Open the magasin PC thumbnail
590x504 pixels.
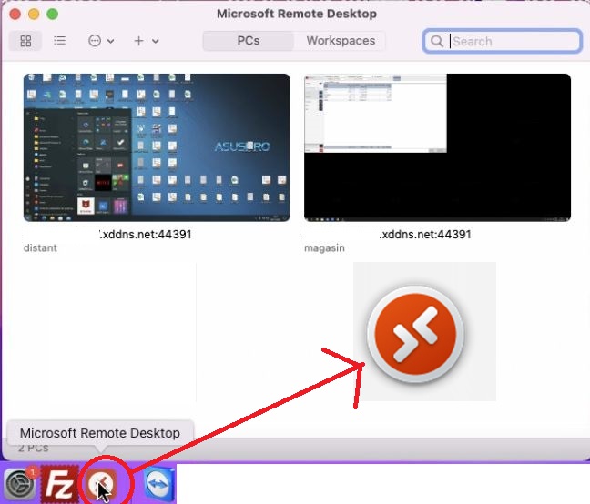[438, 147]
